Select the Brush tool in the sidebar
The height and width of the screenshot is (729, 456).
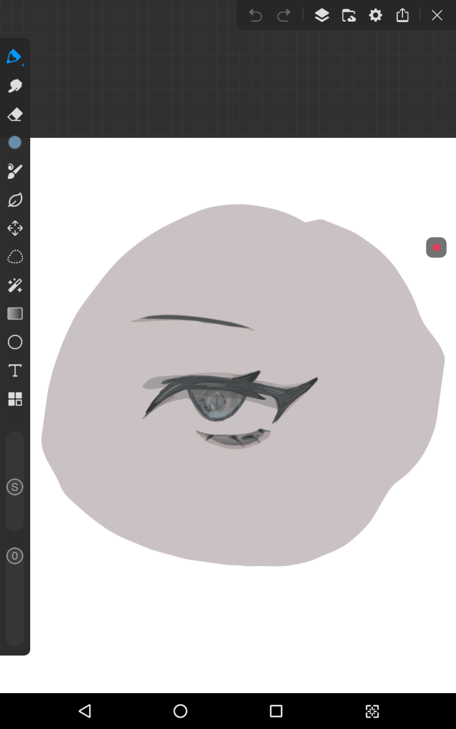(14, 57)
